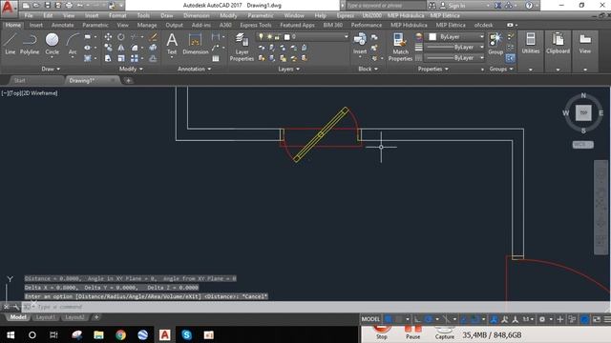Expand the Block panel
This screenshot has width=611, height=343.
(x=368, y=69)
